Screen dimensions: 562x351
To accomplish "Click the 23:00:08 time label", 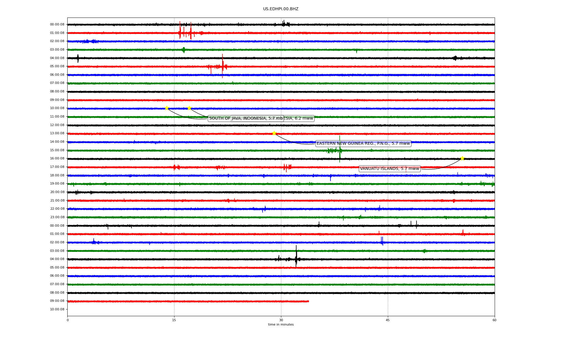I will click(57, 217).
